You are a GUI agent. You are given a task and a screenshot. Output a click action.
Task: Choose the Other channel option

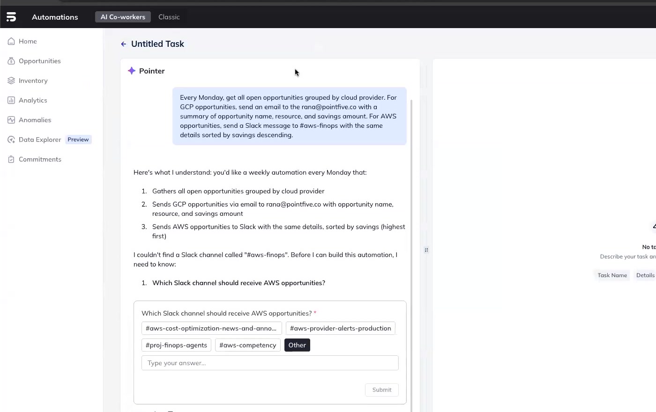tap(297, 345)
